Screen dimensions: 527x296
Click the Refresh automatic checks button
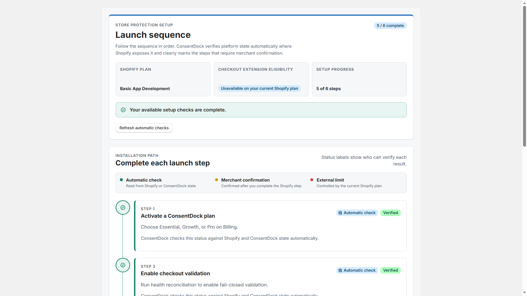pos(144,128)
